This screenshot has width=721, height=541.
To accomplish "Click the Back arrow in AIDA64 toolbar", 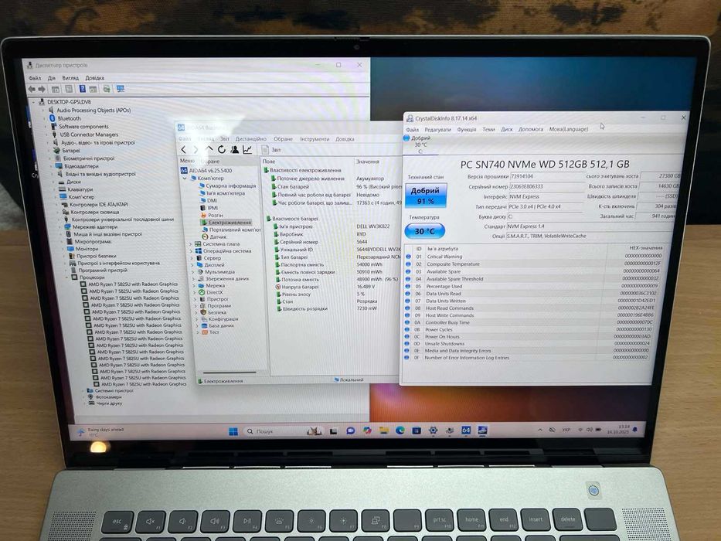I will coord(184,149).
